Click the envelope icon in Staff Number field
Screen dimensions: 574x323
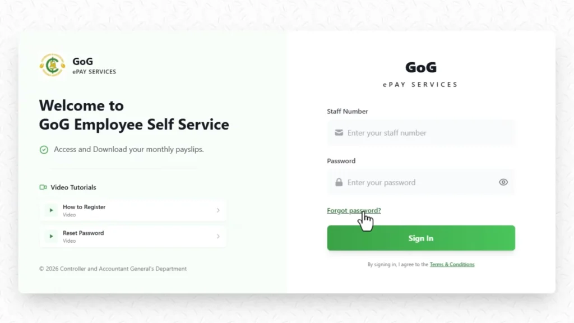(339, 133)
